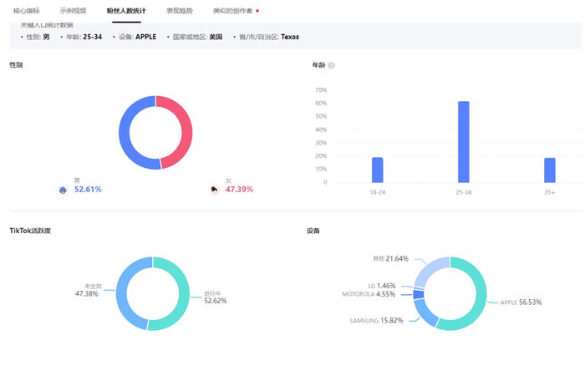The height and width of the screenshot is (376, 585).
Task: Click the 未生效 47.38% activity label
Action: pos(88,290)
